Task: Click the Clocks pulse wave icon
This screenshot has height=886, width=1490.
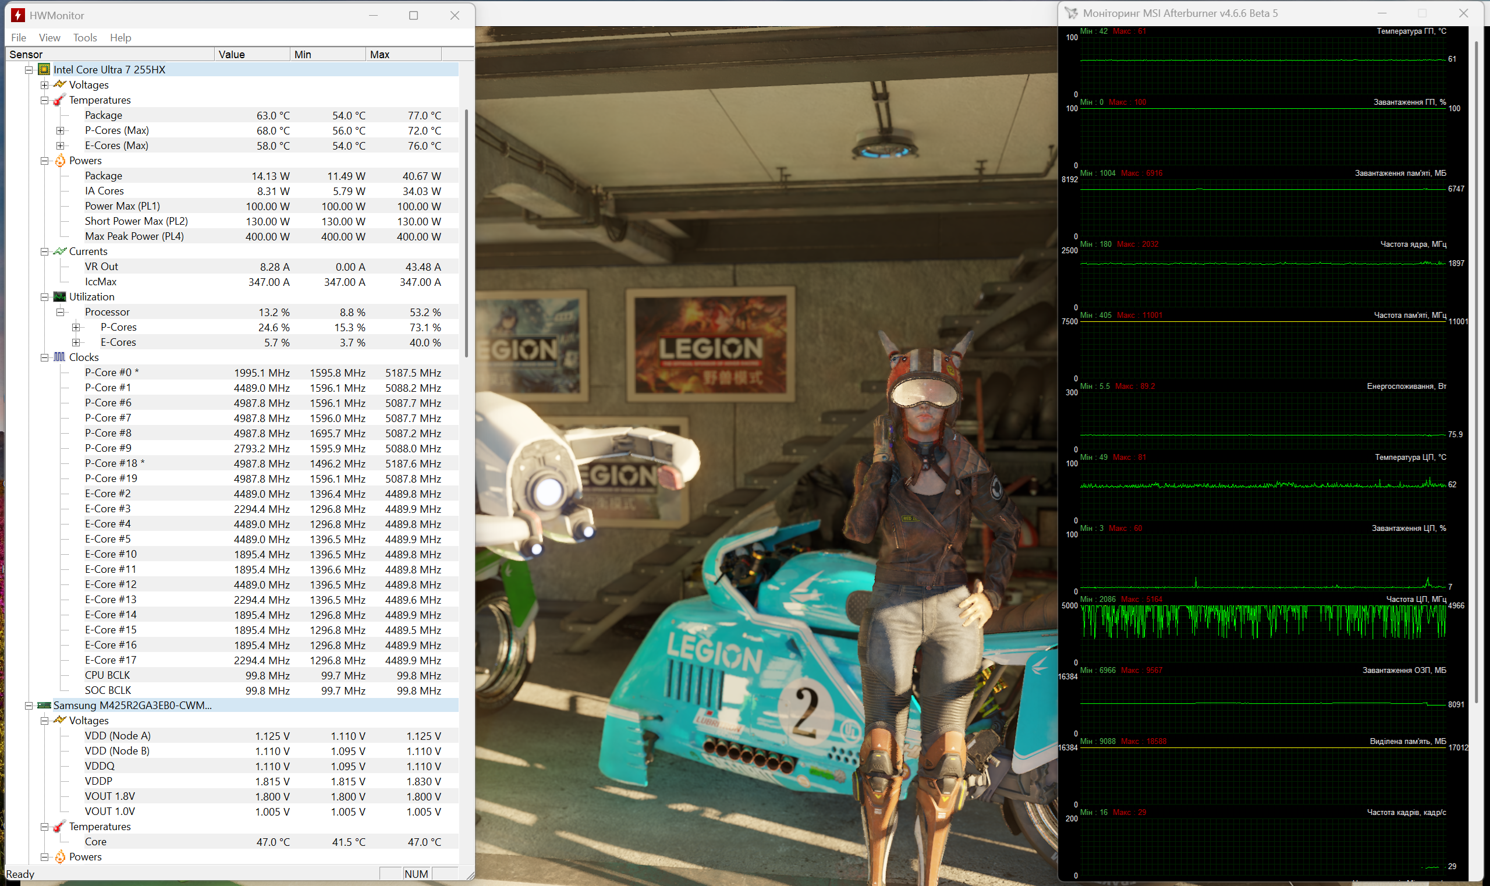Action: coord(60,357)
